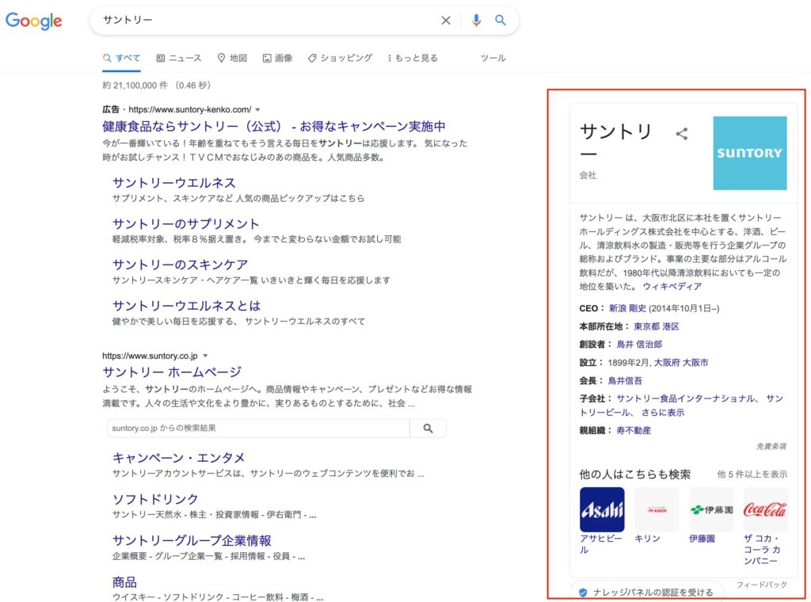This screenshot has width=811, height=602.
Task: Switch to the 地図 tab
Action: click(232, 58)
